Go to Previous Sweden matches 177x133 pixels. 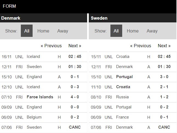tap(141, 46)
